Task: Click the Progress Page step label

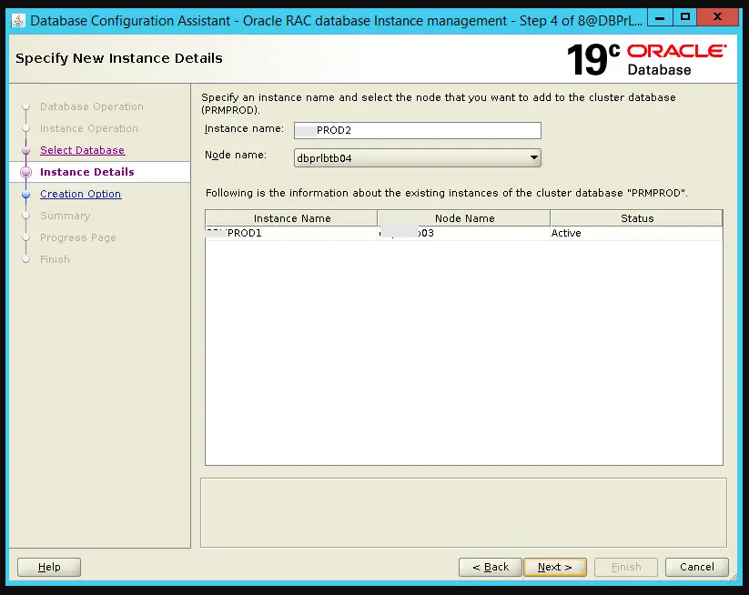Action: 78,237
